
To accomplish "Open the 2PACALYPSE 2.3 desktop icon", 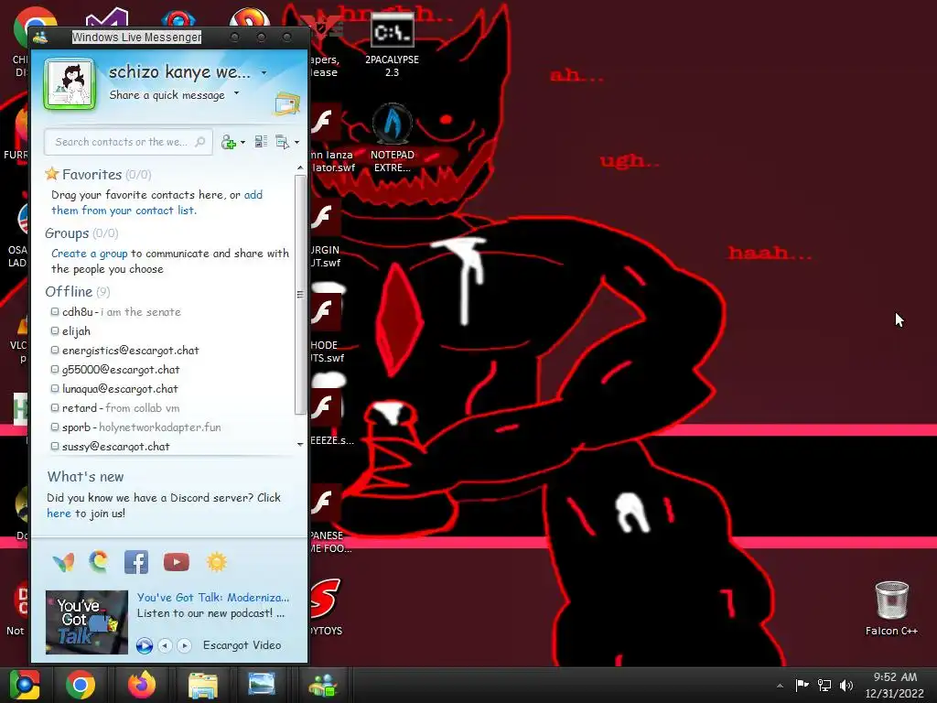I will coord(392,46).
